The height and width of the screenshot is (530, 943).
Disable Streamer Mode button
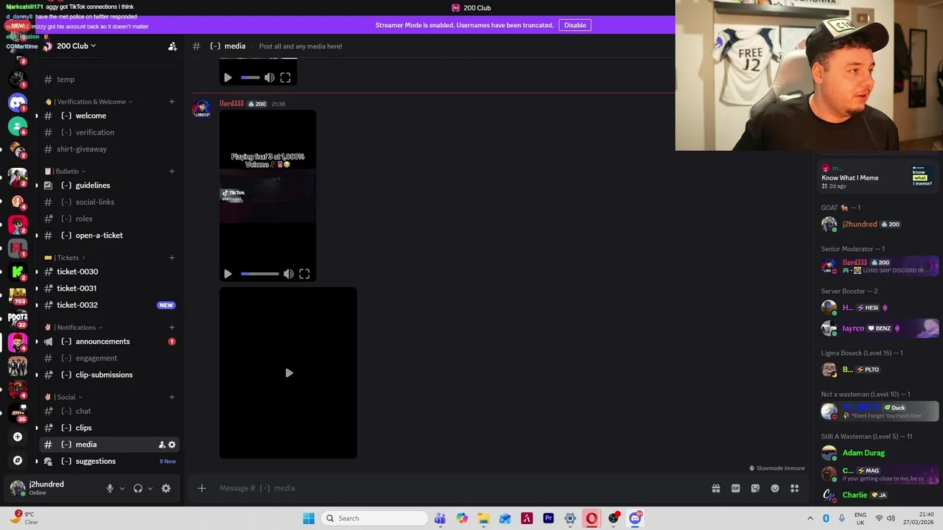tap(575, 25)
